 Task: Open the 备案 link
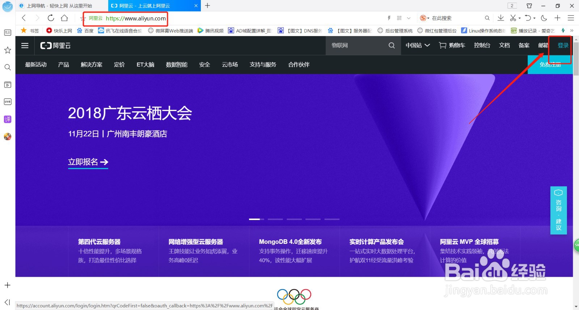pos(524,46)
